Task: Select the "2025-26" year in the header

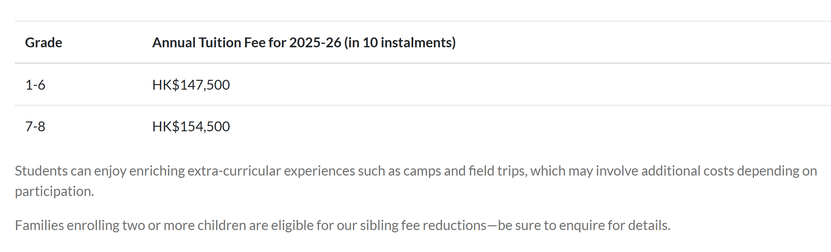Action: pyautogui.click(x=315, y=43)
